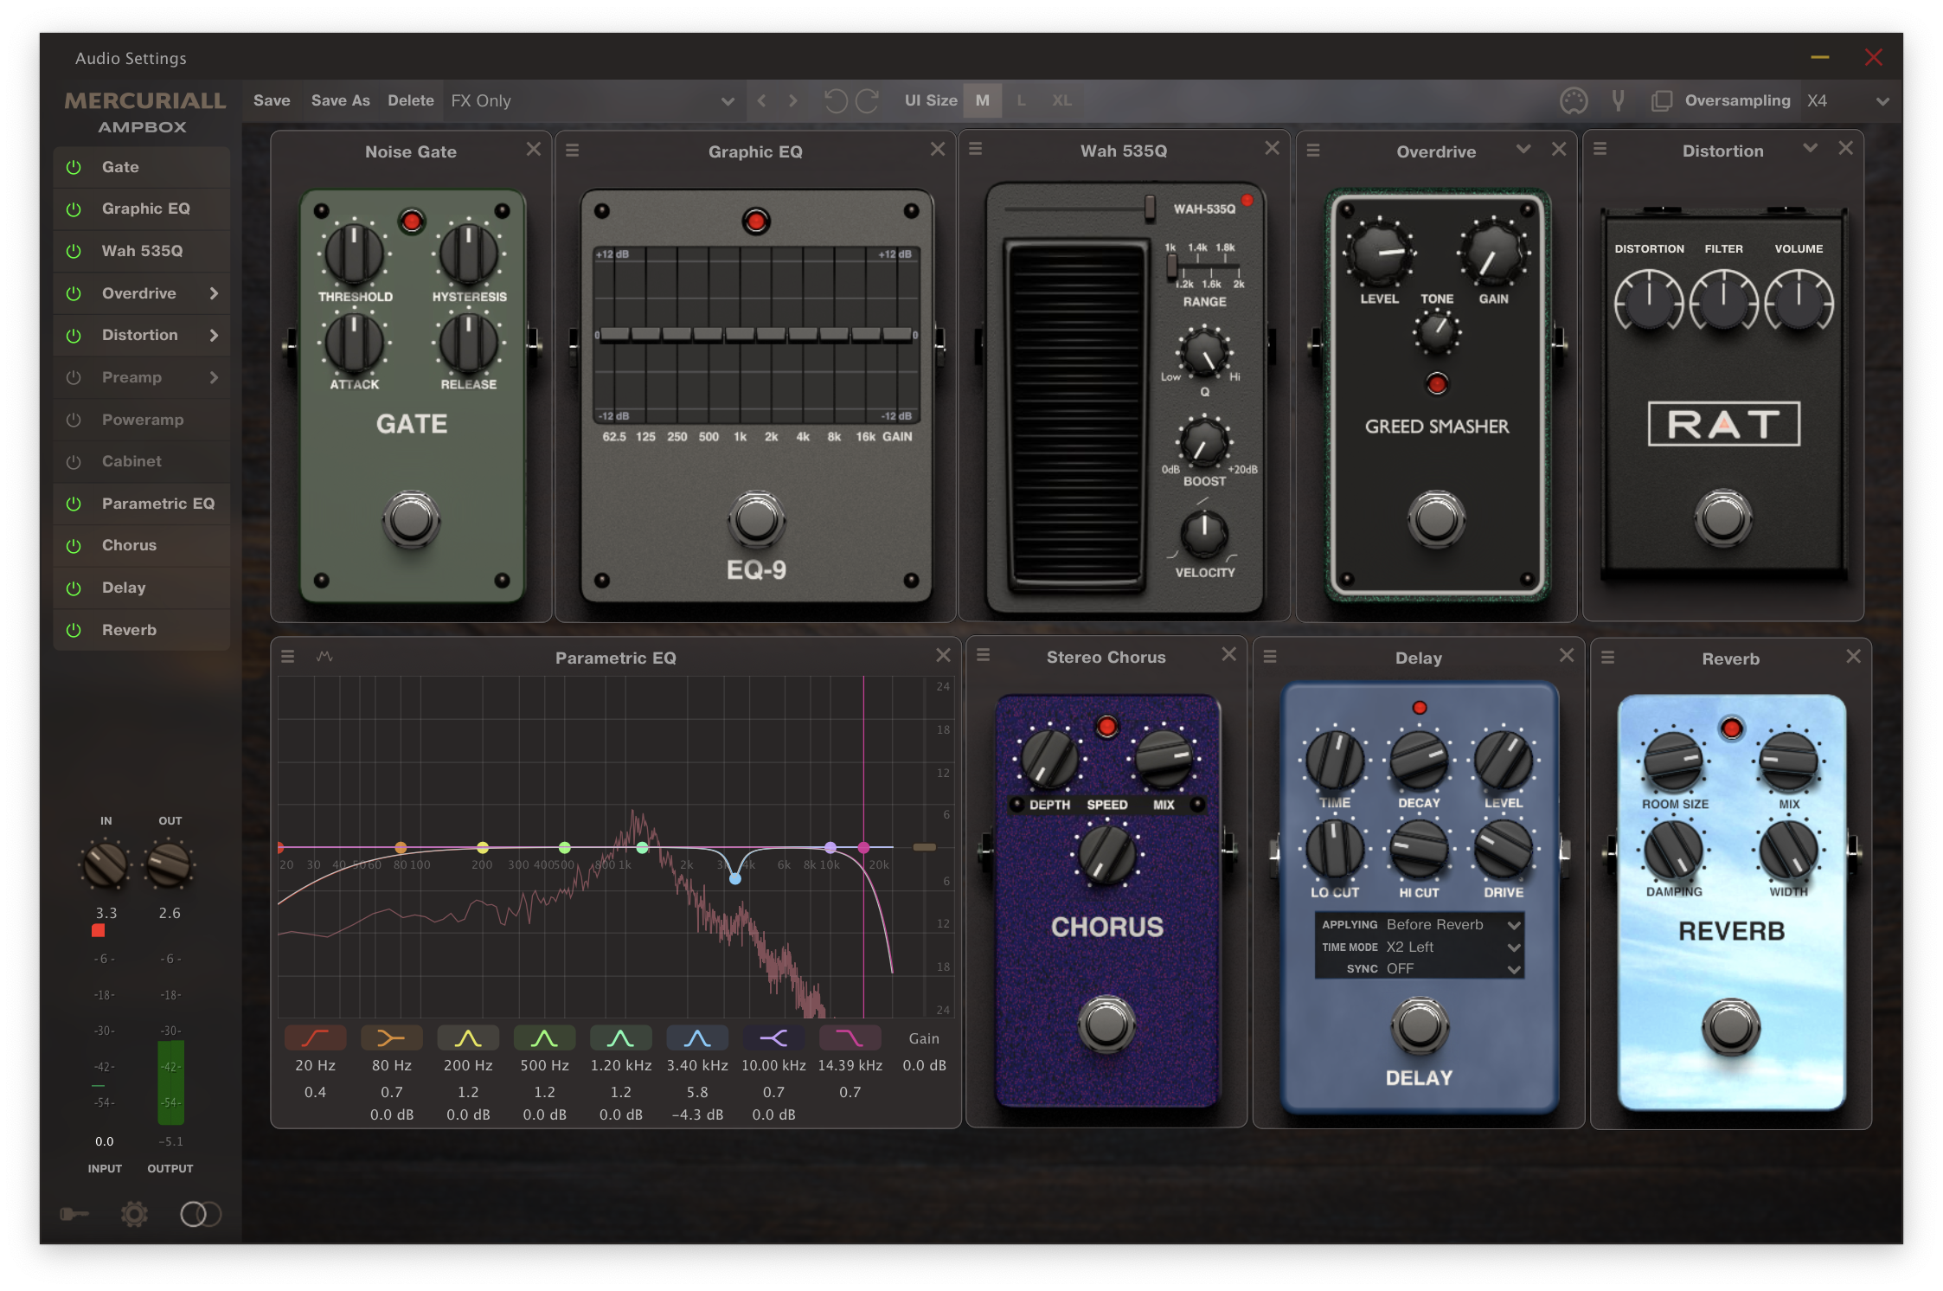The height and width of the screenshot is (1291, 1943).
Task: Click the undo arrow icon in toolbar
Action: point(835,101)
